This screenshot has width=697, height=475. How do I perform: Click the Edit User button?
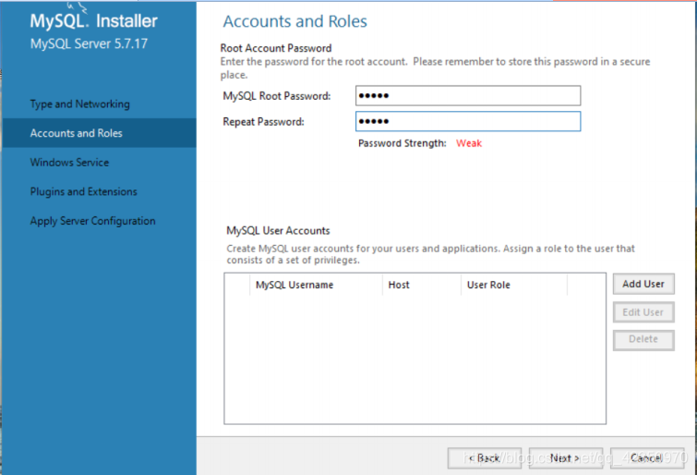[x=643, y=312]
